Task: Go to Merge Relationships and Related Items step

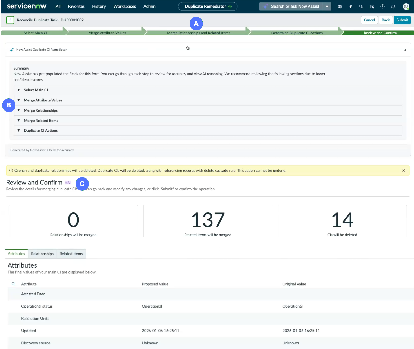Action: pyautogui.click(x=199, y=33)
